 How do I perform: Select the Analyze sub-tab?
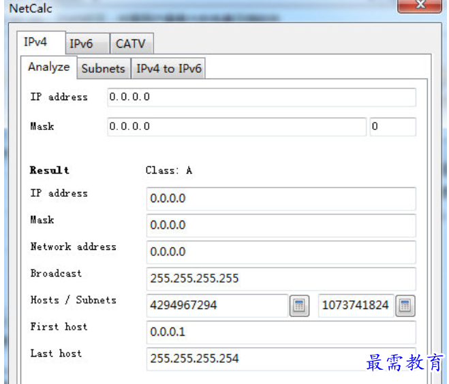pyautogui.click(x=48, y=67)
